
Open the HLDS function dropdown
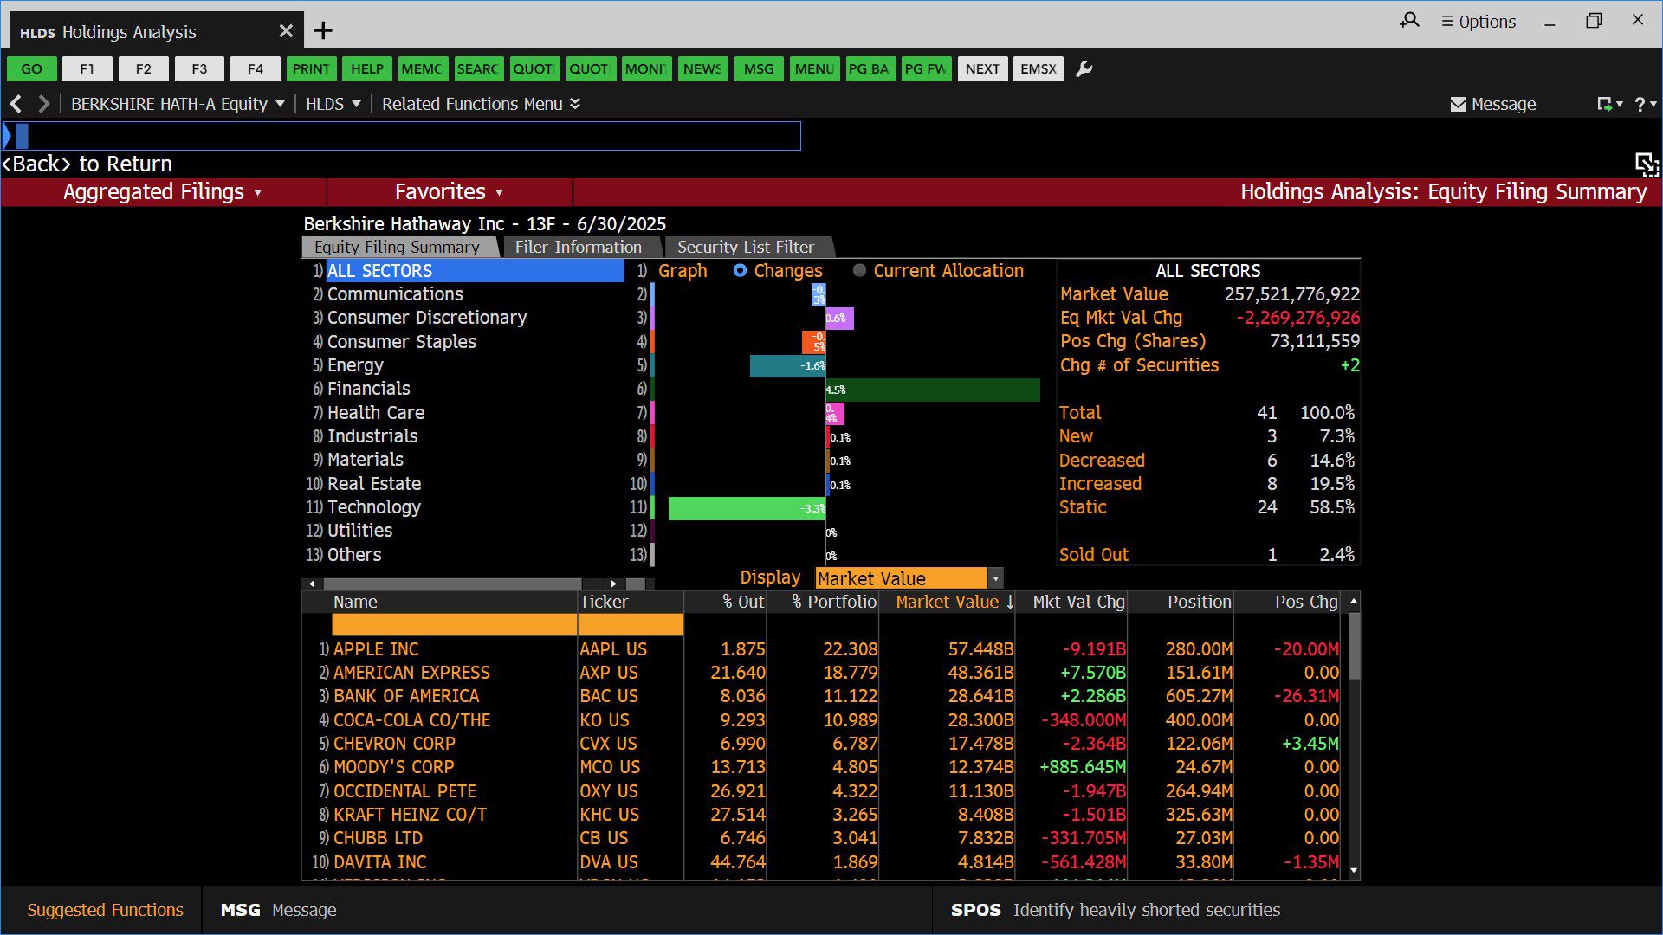(333, 104)
